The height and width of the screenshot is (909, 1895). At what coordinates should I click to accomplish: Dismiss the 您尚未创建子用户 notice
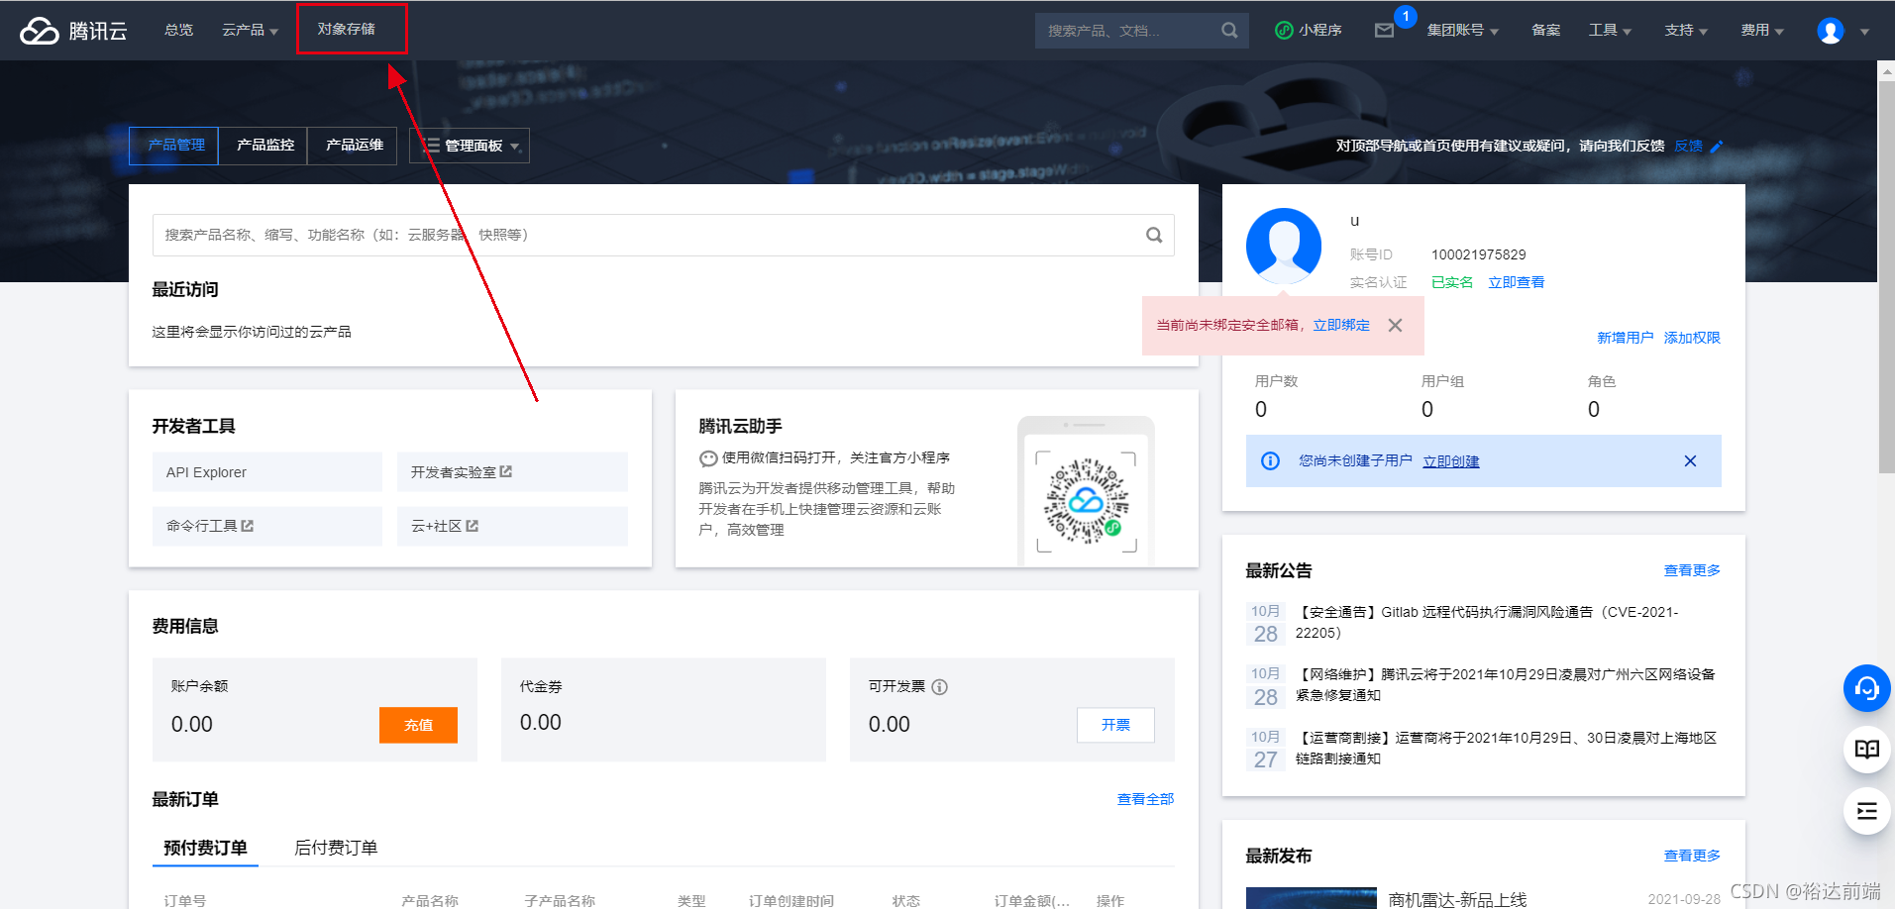[x=1690, y=461]
